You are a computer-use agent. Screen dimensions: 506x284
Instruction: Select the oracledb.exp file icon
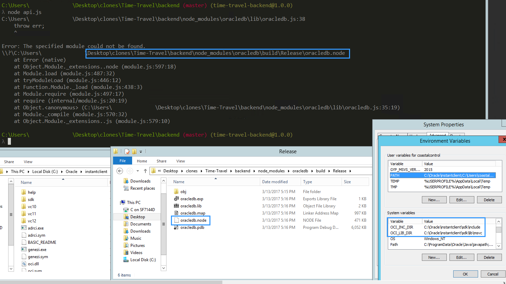point(176,199)
